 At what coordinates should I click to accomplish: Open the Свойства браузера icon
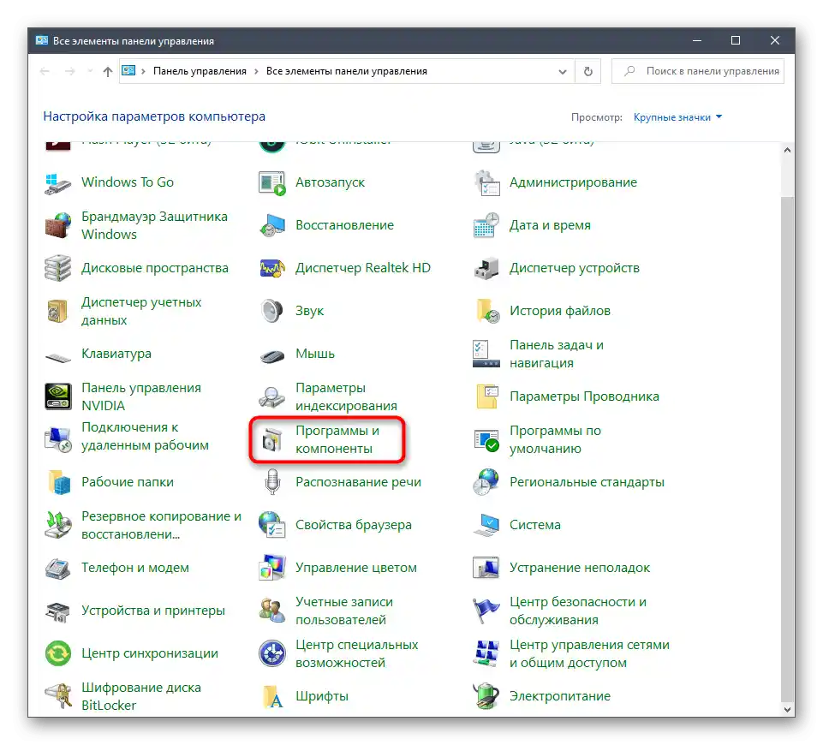[x=271, y=525]
